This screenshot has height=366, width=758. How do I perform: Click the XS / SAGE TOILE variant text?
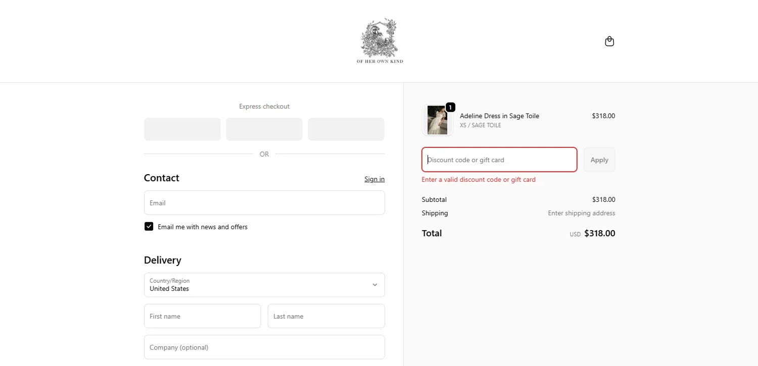pos(481,125)
